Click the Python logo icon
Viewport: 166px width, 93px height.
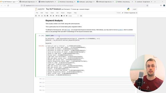pos(128,9)
